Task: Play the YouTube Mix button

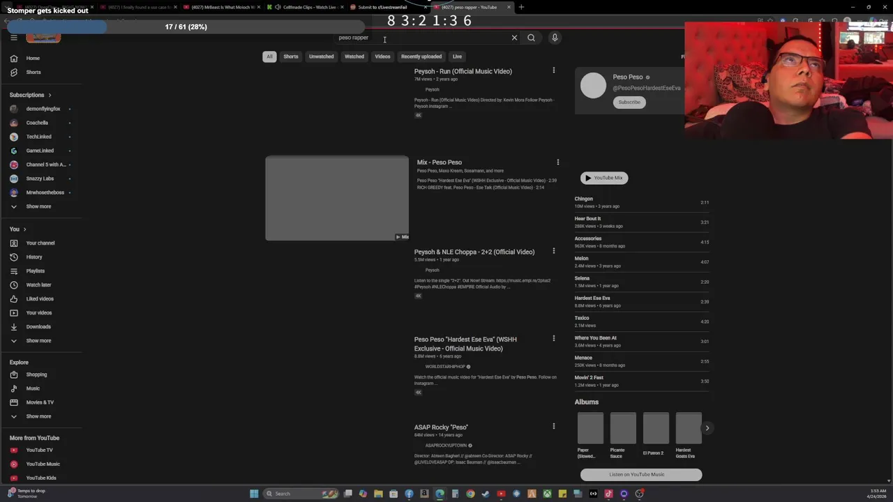Action: (x=604, y=178)
